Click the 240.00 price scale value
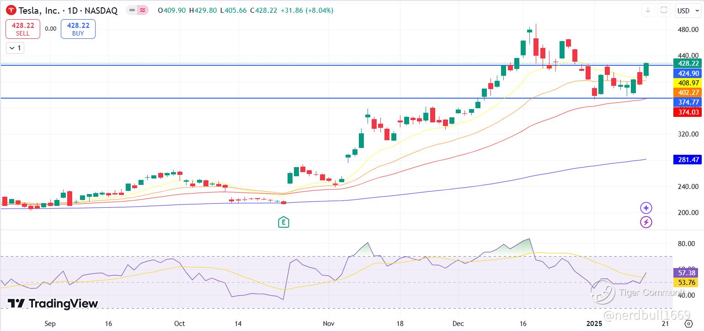704x331 pixels. point(688,186)
